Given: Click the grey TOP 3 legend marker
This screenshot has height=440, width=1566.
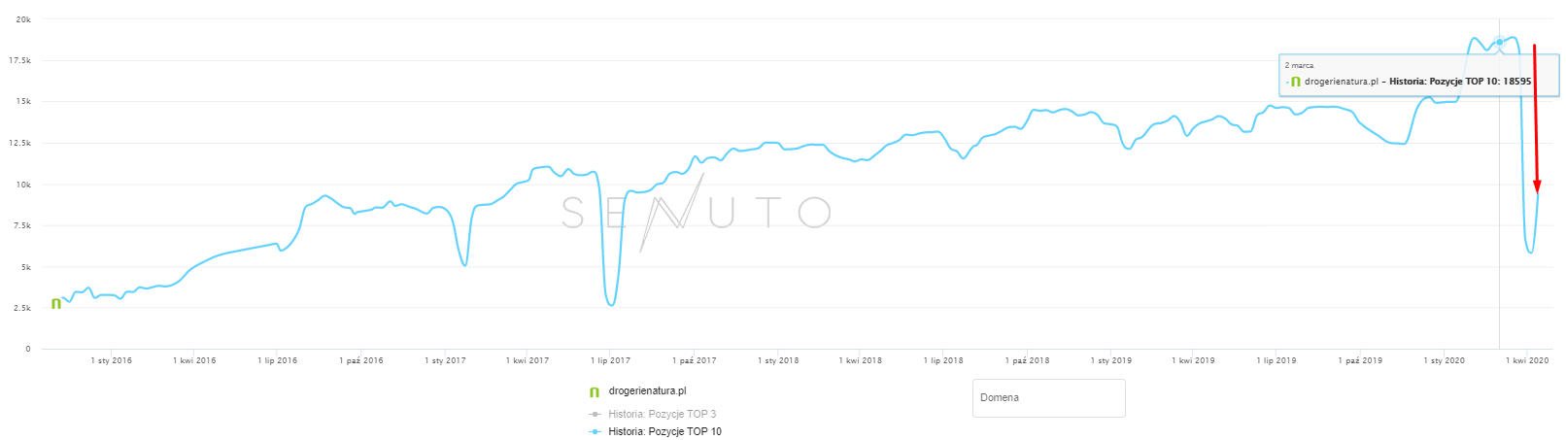Looking at the screenshot, I should (595, 414).
